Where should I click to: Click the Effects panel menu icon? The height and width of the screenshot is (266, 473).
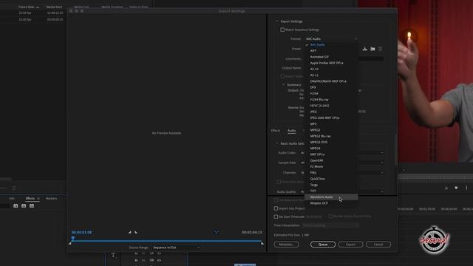[x=38, y=199]
